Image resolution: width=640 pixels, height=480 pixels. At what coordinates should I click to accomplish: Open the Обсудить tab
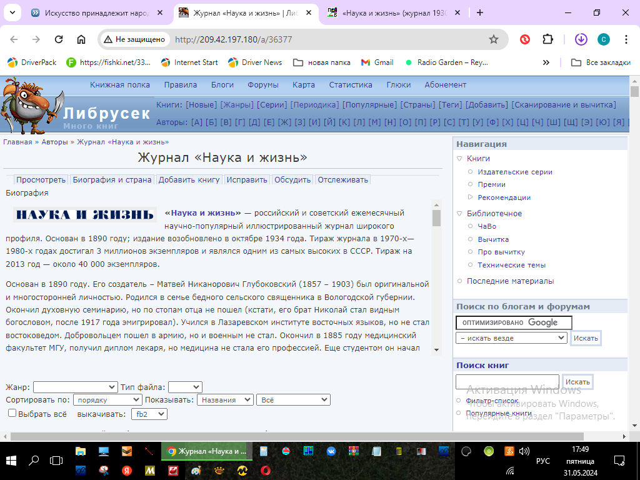coord(292,179)
